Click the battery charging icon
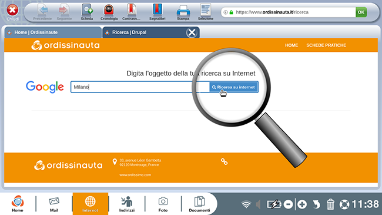This screenshot has width=382, height=215. tap(274, 204)
